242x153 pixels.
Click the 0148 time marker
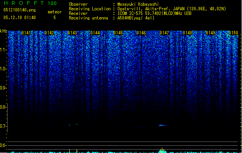pyautogui.click(x=187, y=33)
